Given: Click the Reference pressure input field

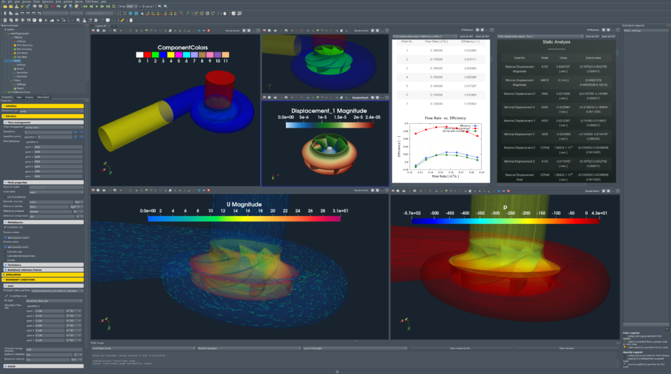Looking at the screenshot, I should click(x=50, y=212).
